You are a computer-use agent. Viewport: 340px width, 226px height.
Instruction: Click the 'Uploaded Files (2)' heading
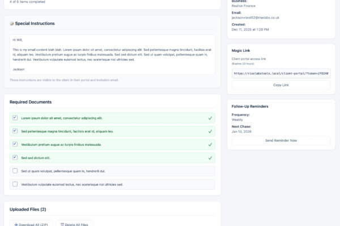click(28, 210)
